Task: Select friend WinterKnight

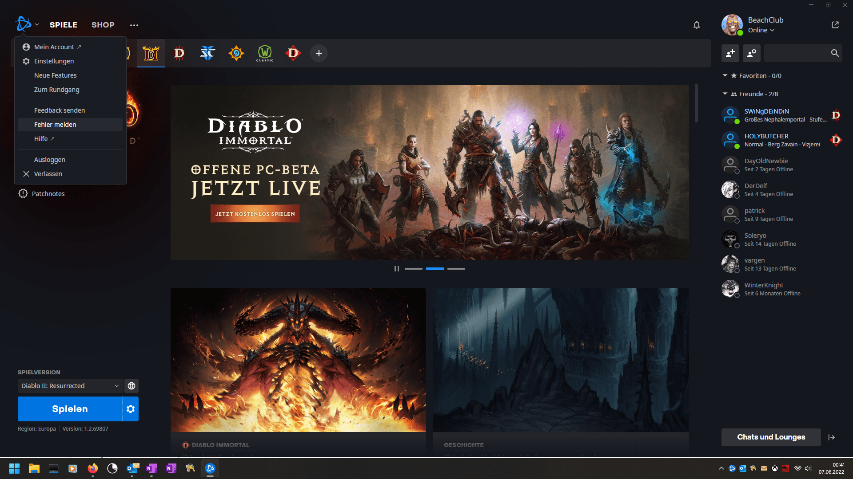Action: tap(782, 289)
